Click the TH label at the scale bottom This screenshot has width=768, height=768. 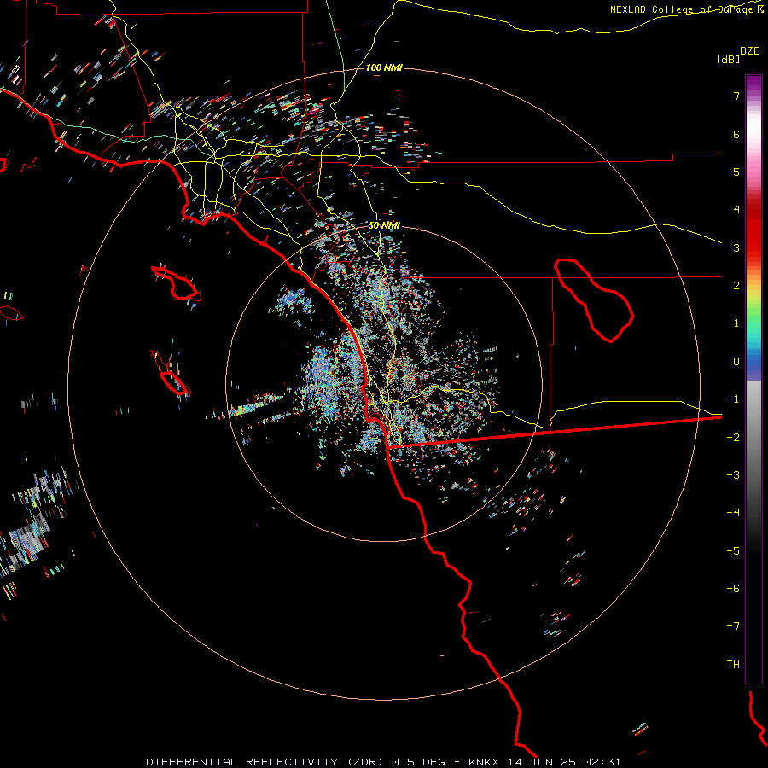pos(733,665)
